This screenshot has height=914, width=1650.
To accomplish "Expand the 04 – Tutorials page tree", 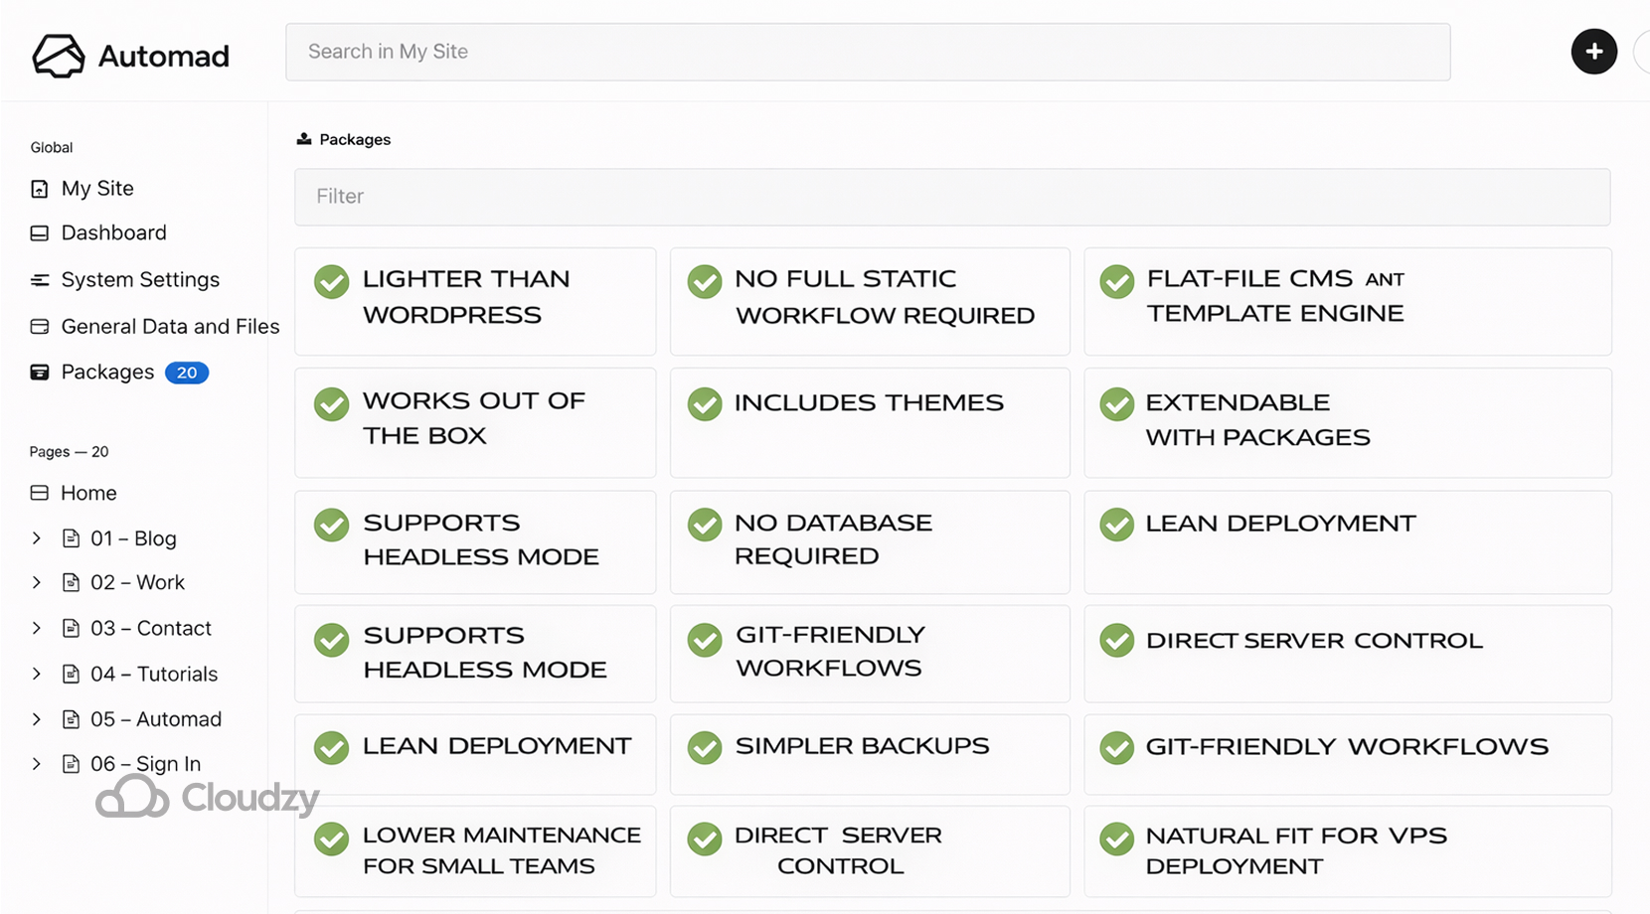I will coord(37,674).
